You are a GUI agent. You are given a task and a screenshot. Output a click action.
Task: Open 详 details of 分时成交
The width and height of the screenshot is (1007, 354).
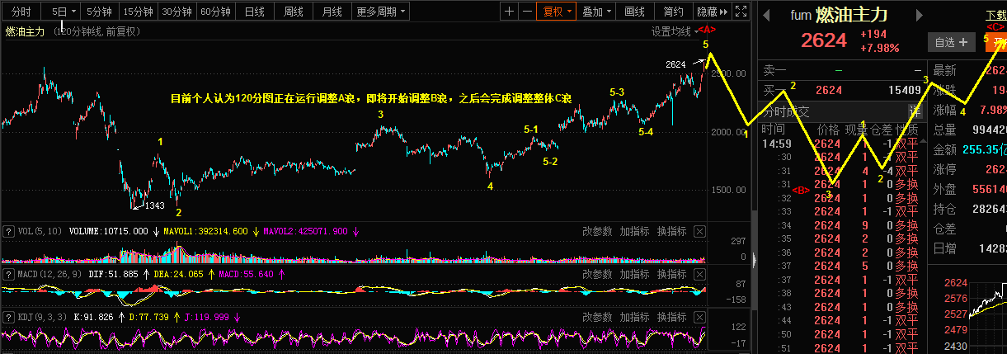tap(915, 111)
